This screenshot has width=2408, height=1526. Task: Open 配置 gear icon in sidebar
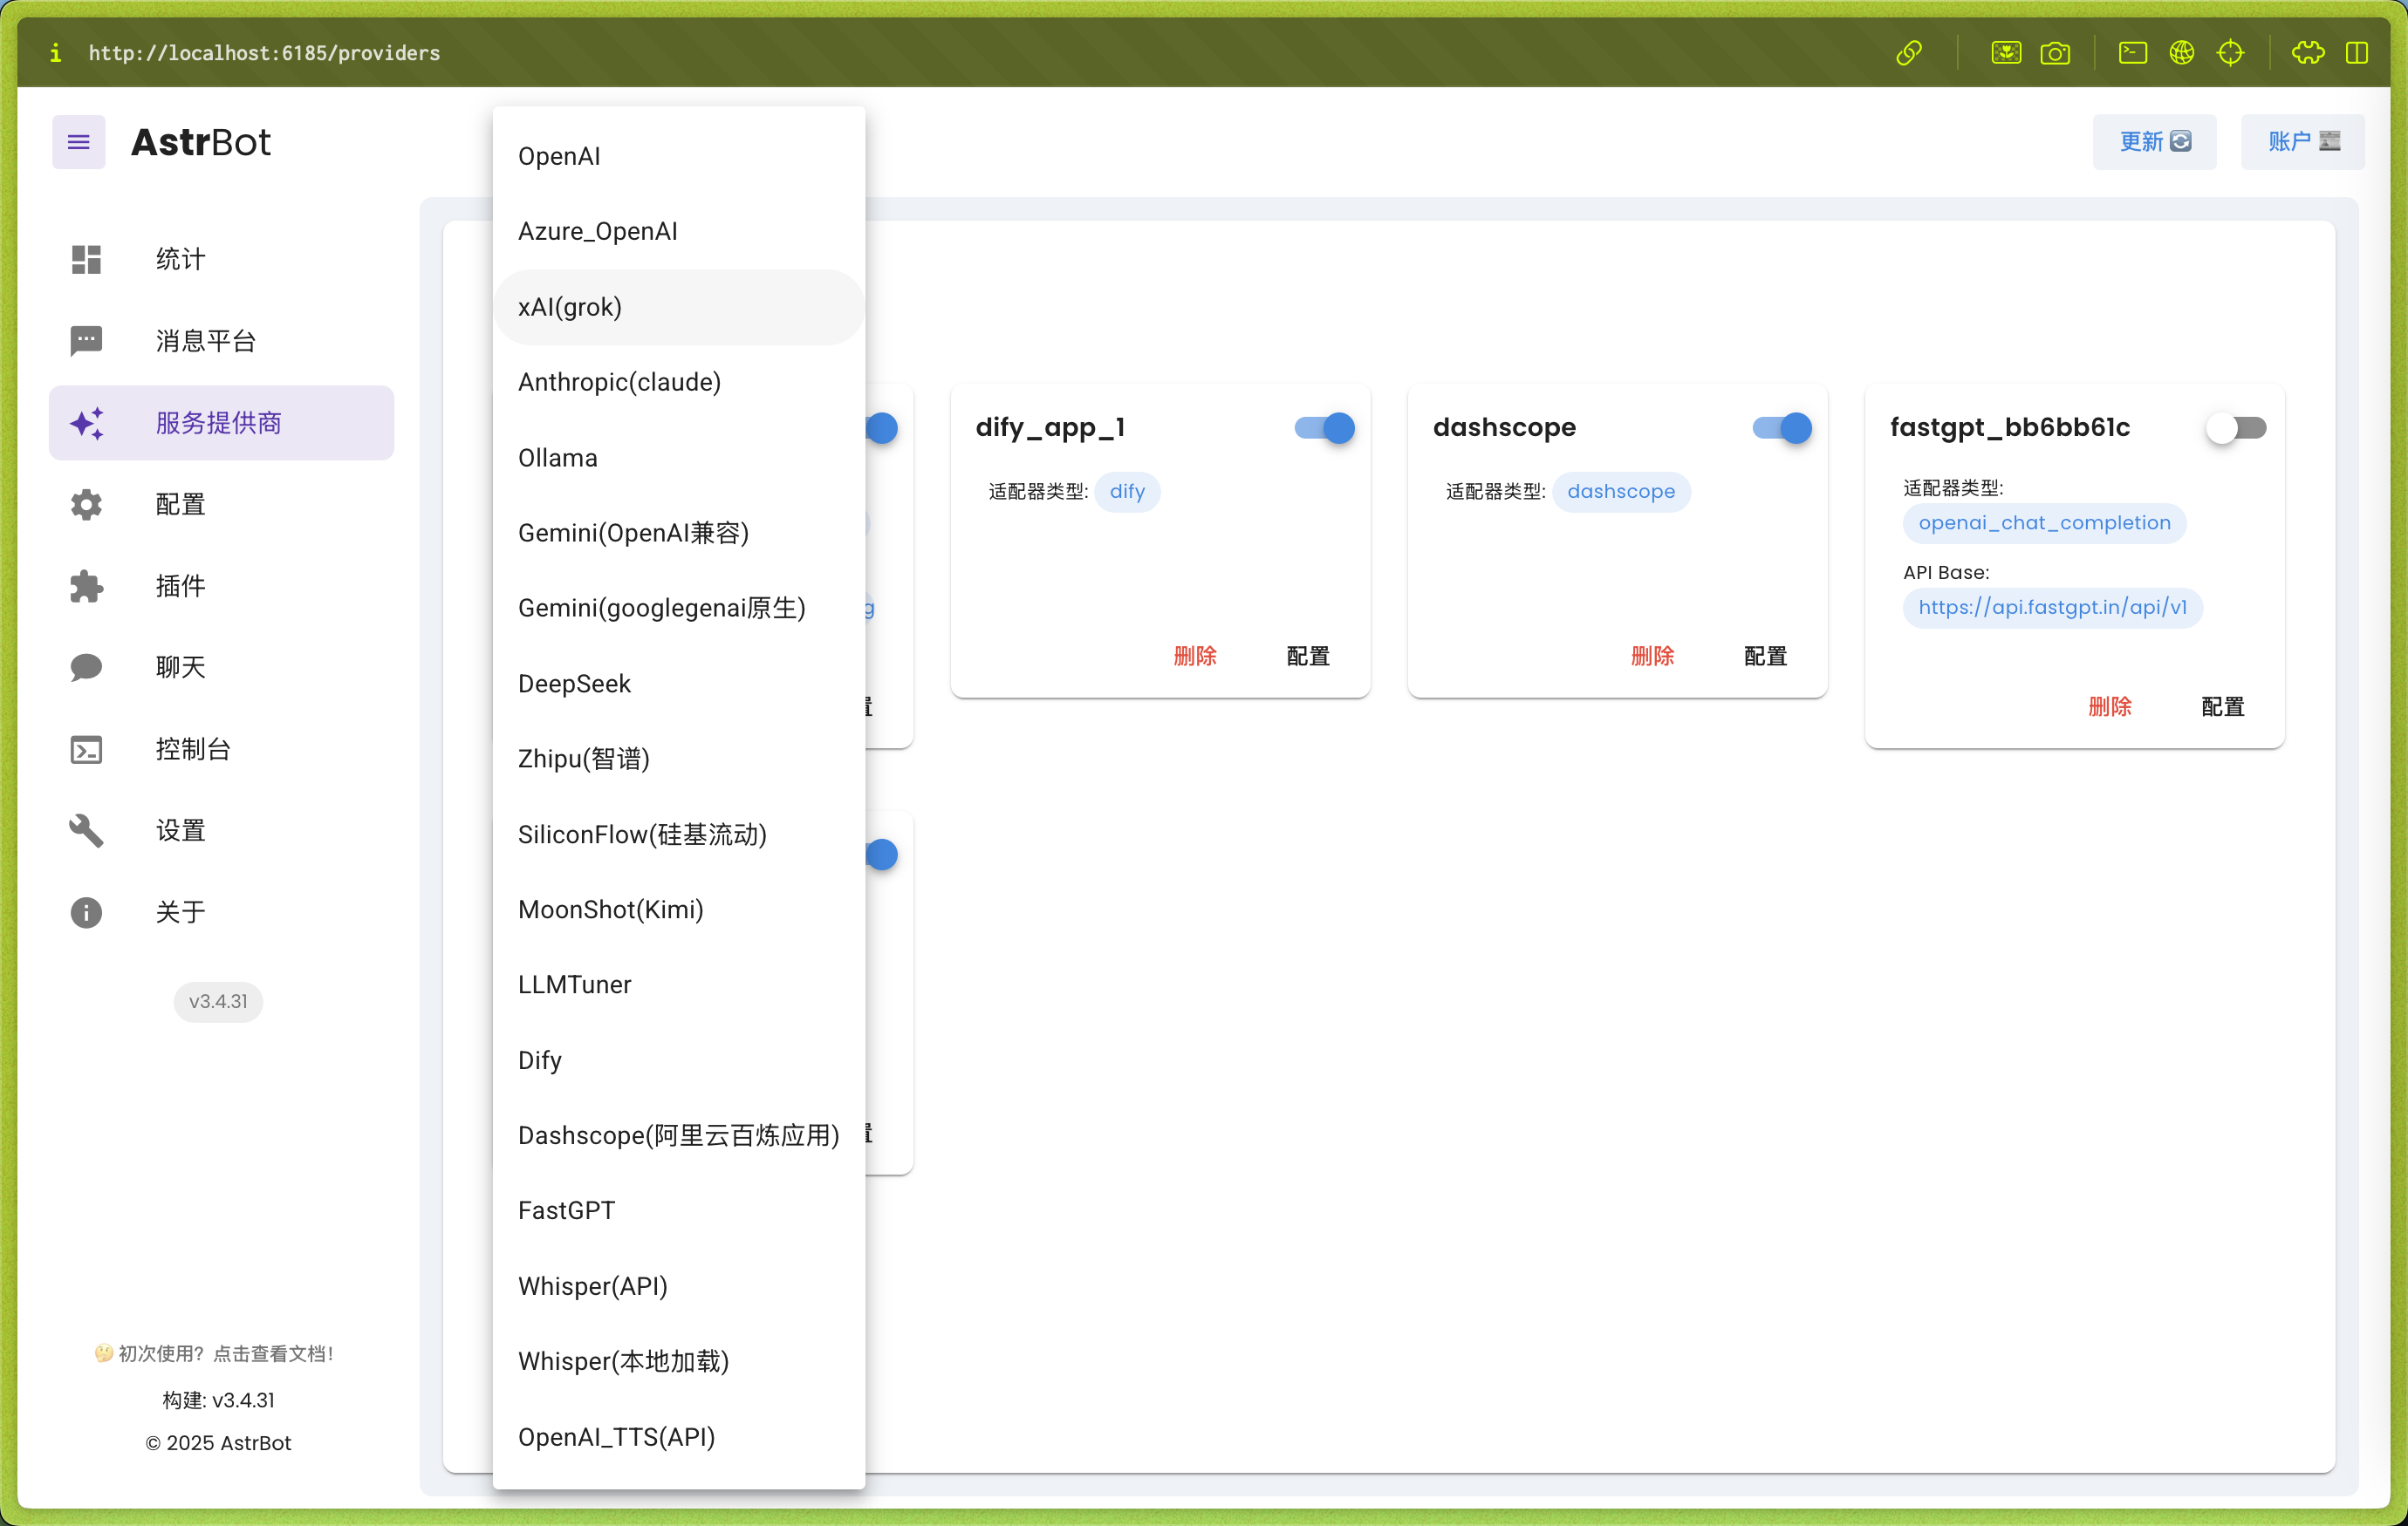[x=86, y=505]
